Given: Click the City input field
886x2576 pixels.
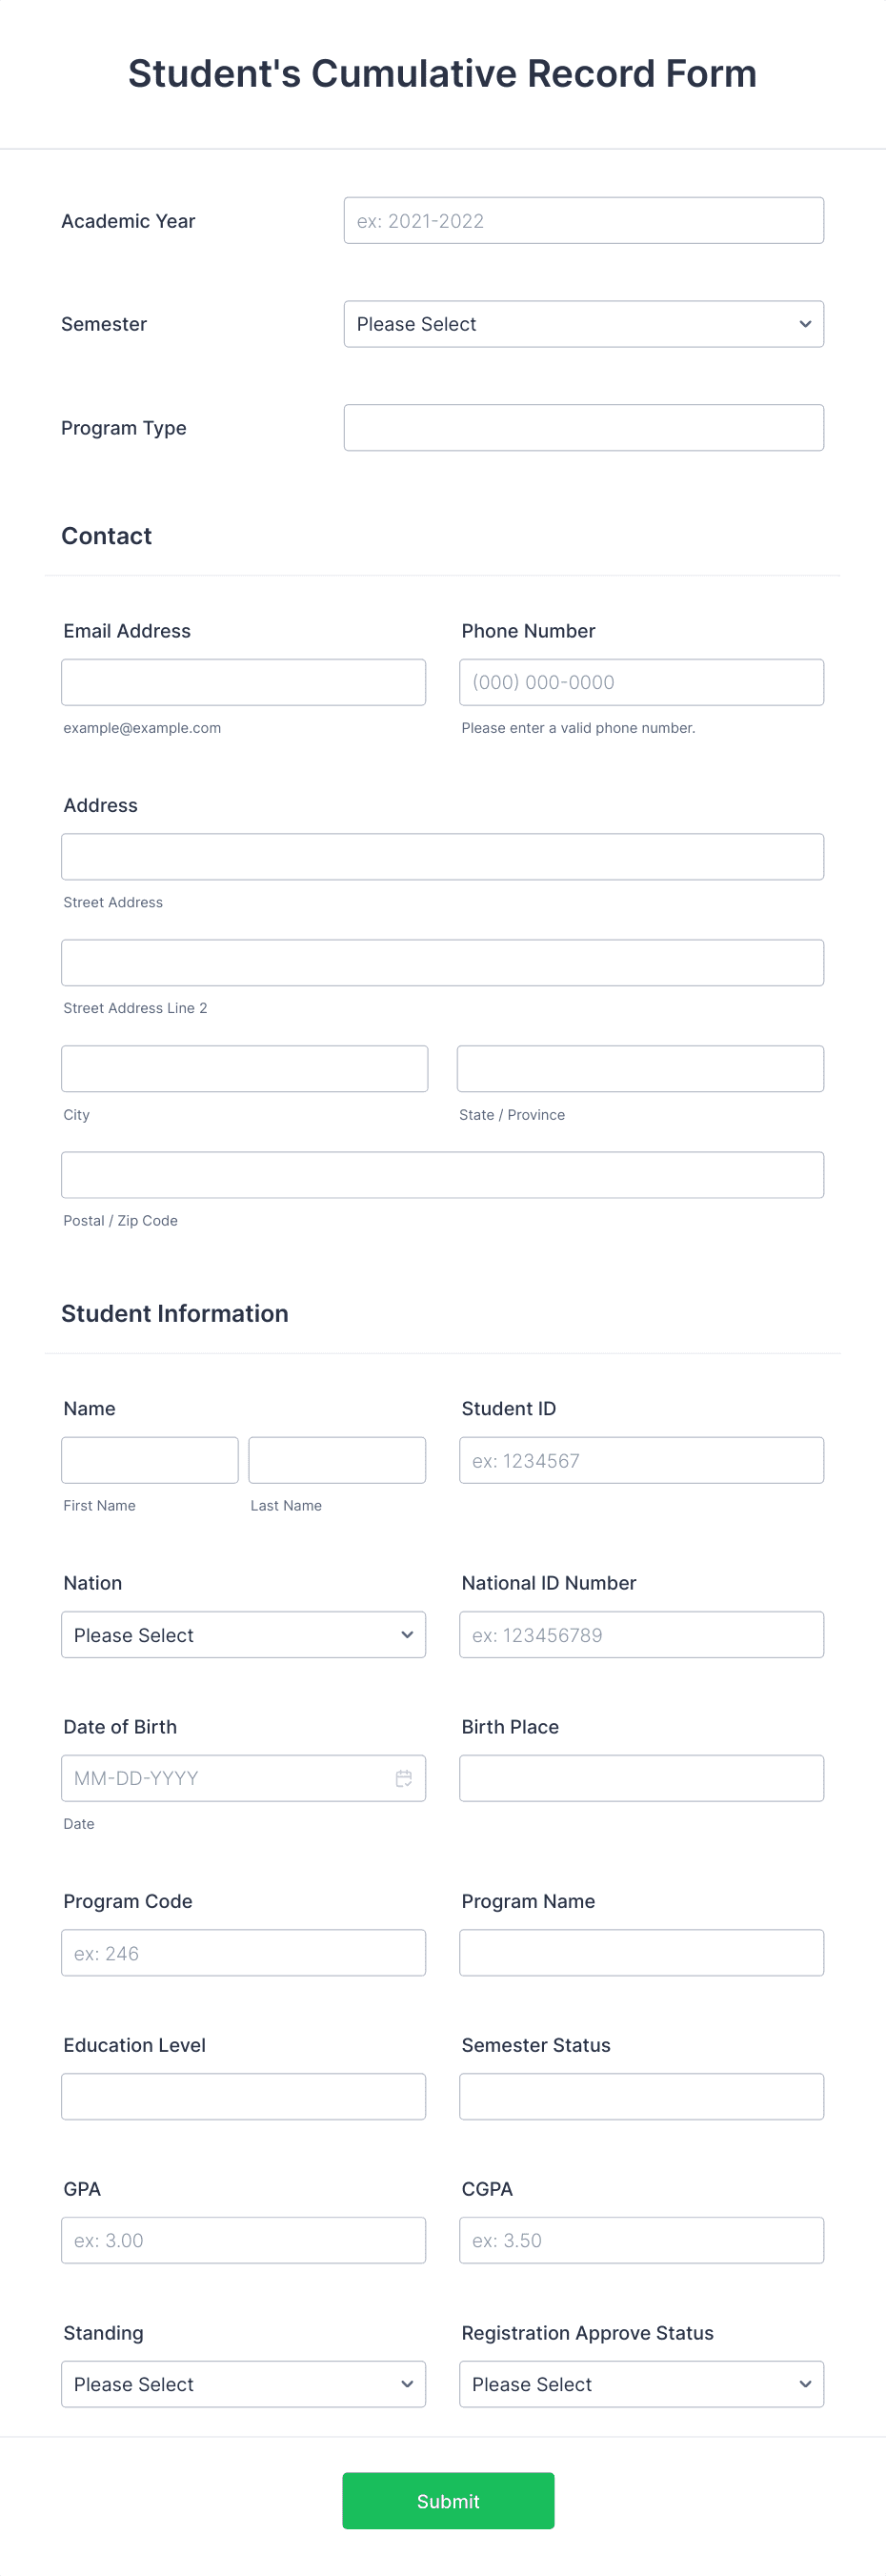Looking at the screenshot, I should coord(244,1068).
